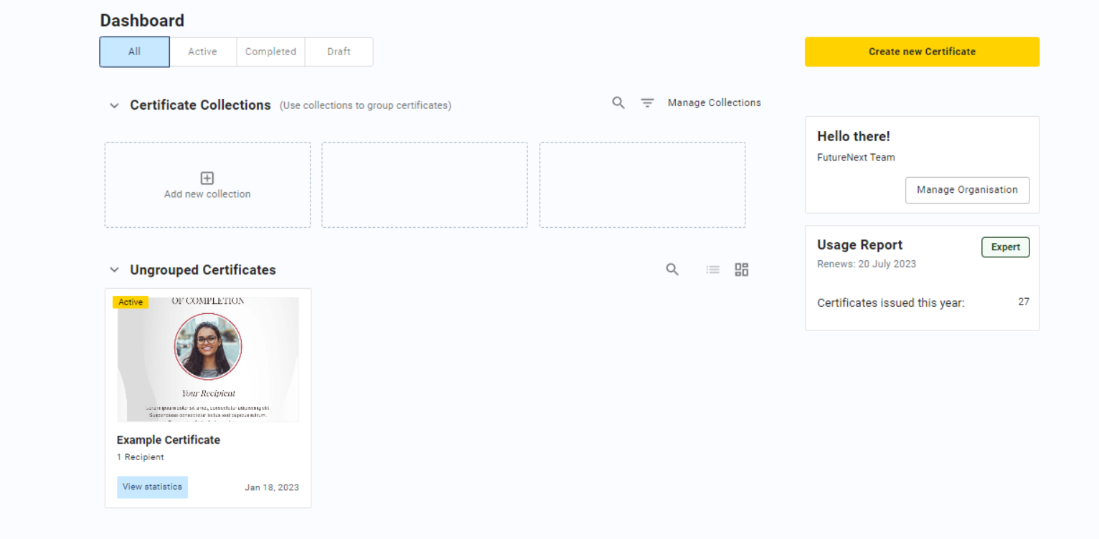Image resolution: width=1099 pixels, height=539 pixels.
Task: Click the Expert plan badge
Action: 1005,247
